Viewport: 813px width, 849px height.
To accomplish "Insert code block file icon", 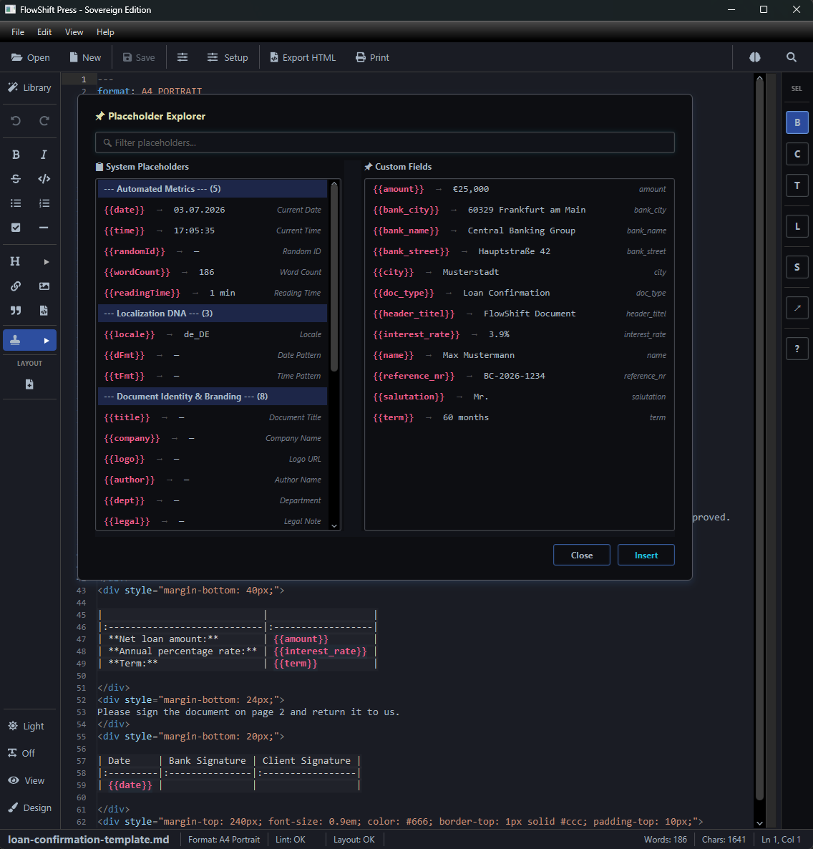I will pos(44,310).
